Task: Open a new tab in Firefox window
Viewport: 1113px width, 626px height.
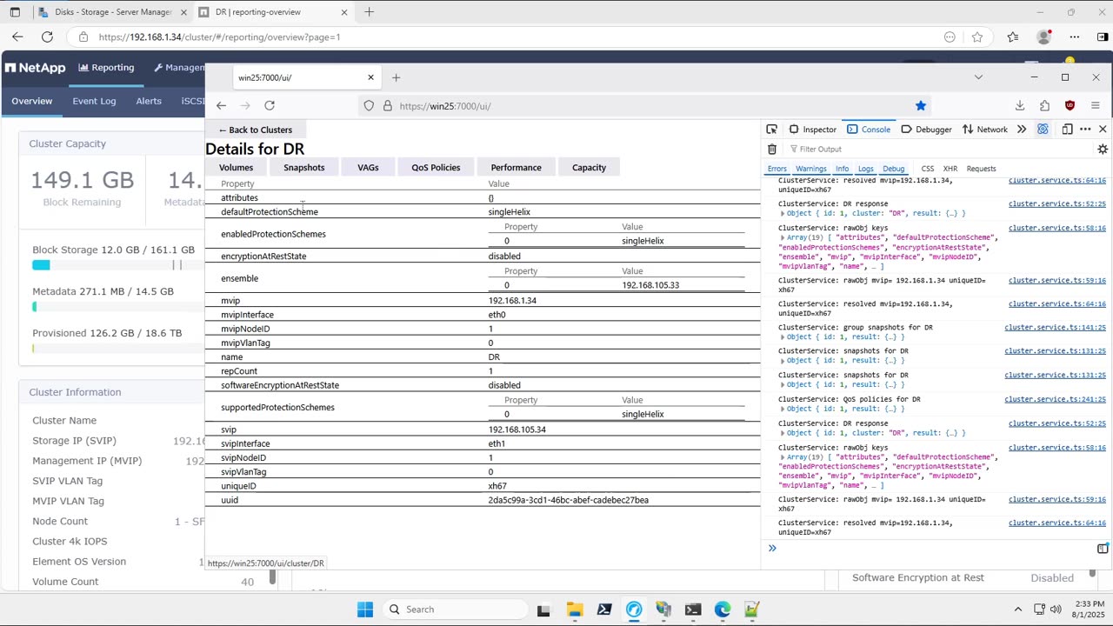Action: pos(396,77)
